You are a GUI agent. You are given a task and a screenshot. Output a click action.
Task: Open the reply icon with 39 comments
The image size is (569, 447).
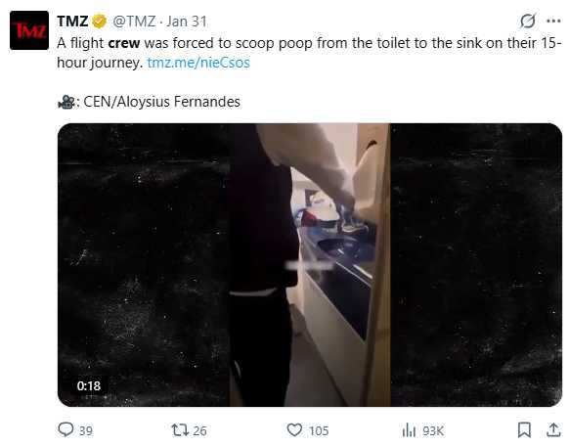[x=66, y=429]
